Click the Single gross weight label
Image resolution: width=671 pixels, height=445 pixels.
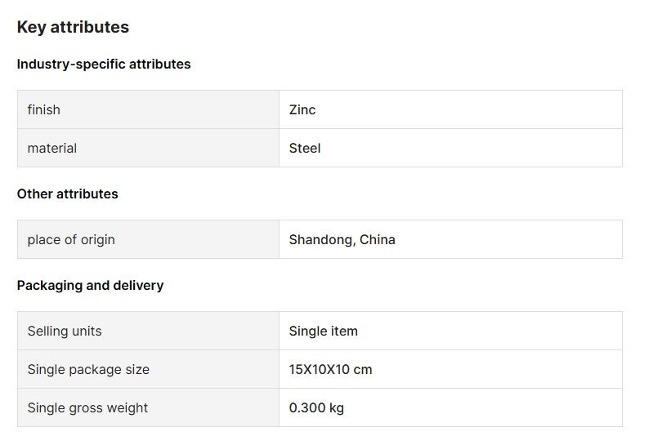tap(87, 407)
